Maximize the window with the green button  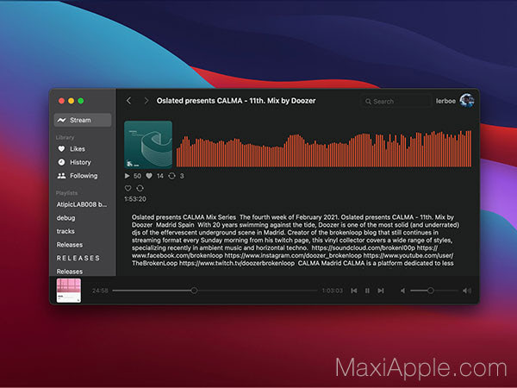tap(81, 101)
